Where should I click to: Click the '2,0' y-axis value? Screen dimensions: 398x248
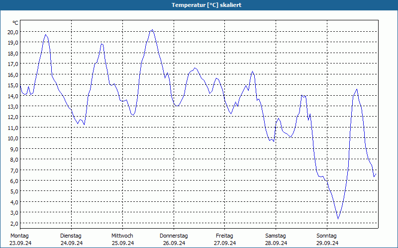pyautogui.click(x=14, y=223)
